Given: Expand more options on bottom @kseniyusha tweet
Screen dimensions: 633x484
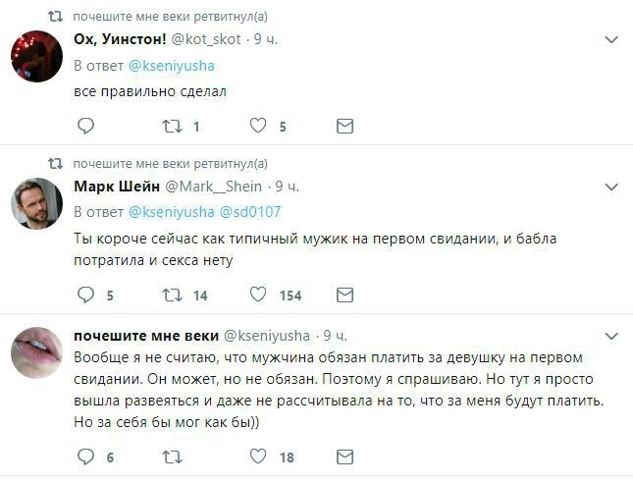Looking at the screenshot, I should 611,335.
